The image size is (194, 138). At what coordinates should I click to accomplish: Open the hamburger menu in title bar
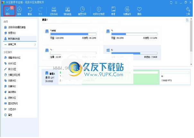176,3
